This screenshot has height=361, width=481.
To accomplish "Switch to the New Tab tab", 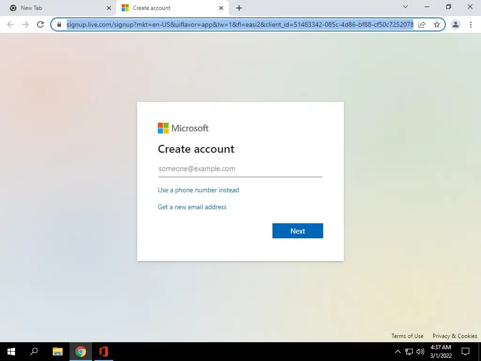I will click(58, 8).
